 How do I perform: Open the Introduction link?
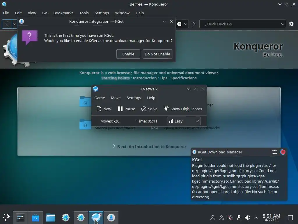pyautogui.click(x=145, y=78)
